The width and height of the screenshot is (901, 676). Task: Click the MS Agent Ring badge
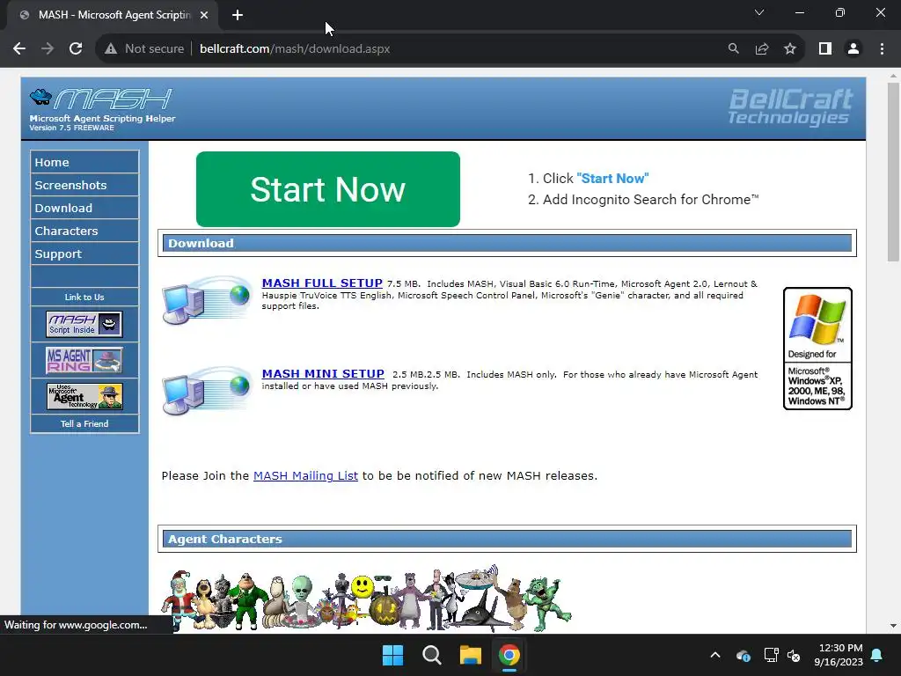point(84,360)
